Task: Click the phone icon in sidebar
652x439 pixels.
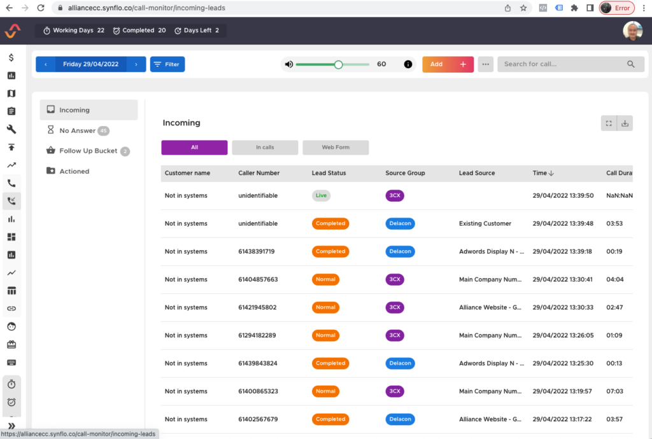Action: coord(11,183)
